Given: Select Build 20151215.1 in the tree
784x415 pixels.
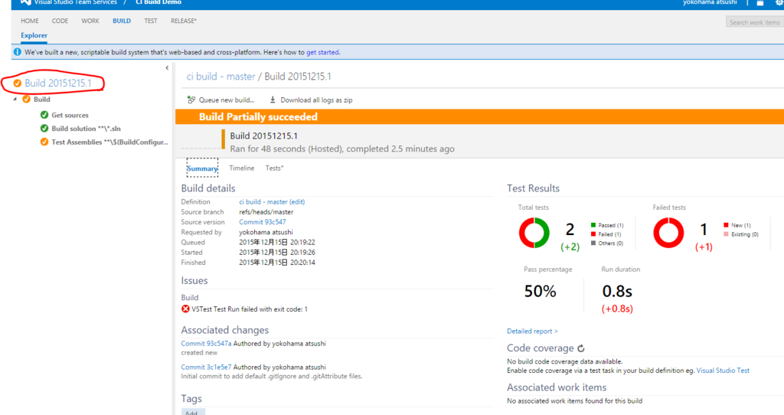Looking at the screenshot, I should [x=58, y=83].
